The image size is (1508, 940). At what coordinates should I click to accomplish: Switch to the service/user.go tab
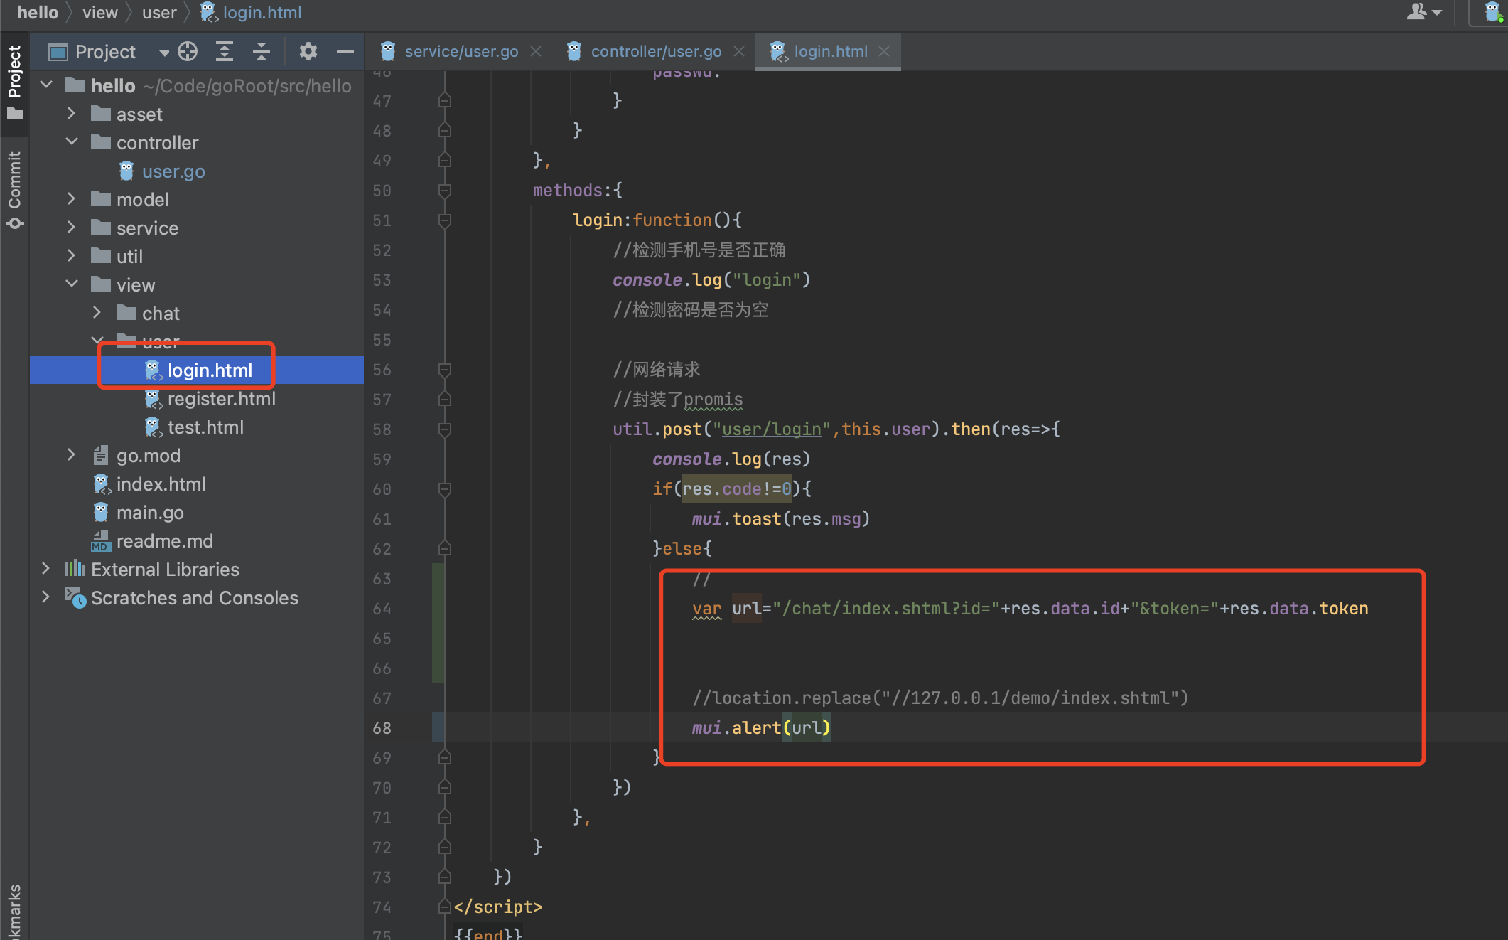coord(461,51)
